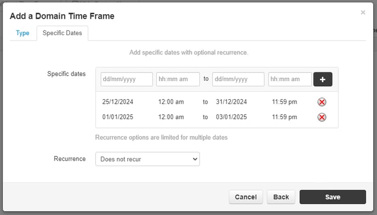Click the Recurrence field label

pos(70,159)
